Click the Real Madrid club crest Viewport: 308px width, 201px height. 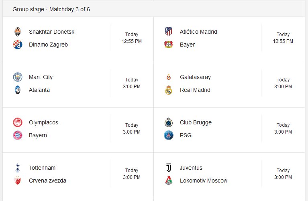point(169,90)
